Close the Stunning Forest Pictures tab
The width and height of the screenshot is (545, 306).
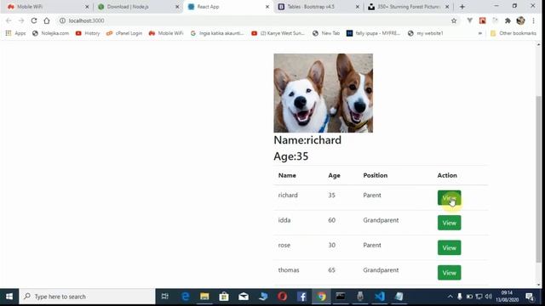point(447,7)
